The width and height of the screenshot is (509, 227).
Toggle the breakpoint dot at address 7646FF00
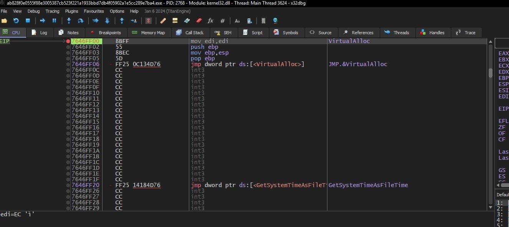(x=68, y=41)
